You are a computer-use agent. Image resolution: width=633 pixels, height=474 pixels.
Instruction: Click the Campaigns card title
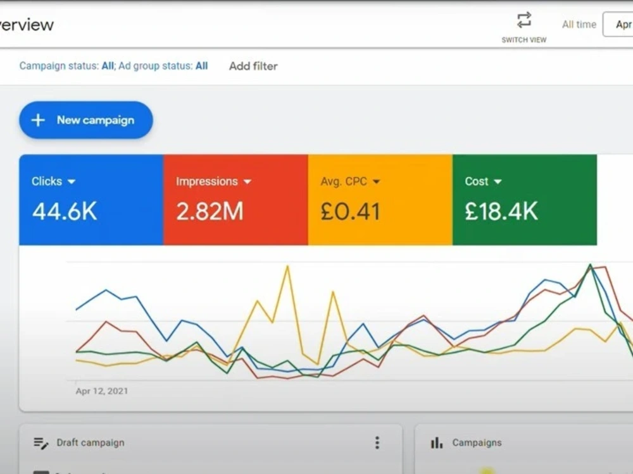click(477, 442)
